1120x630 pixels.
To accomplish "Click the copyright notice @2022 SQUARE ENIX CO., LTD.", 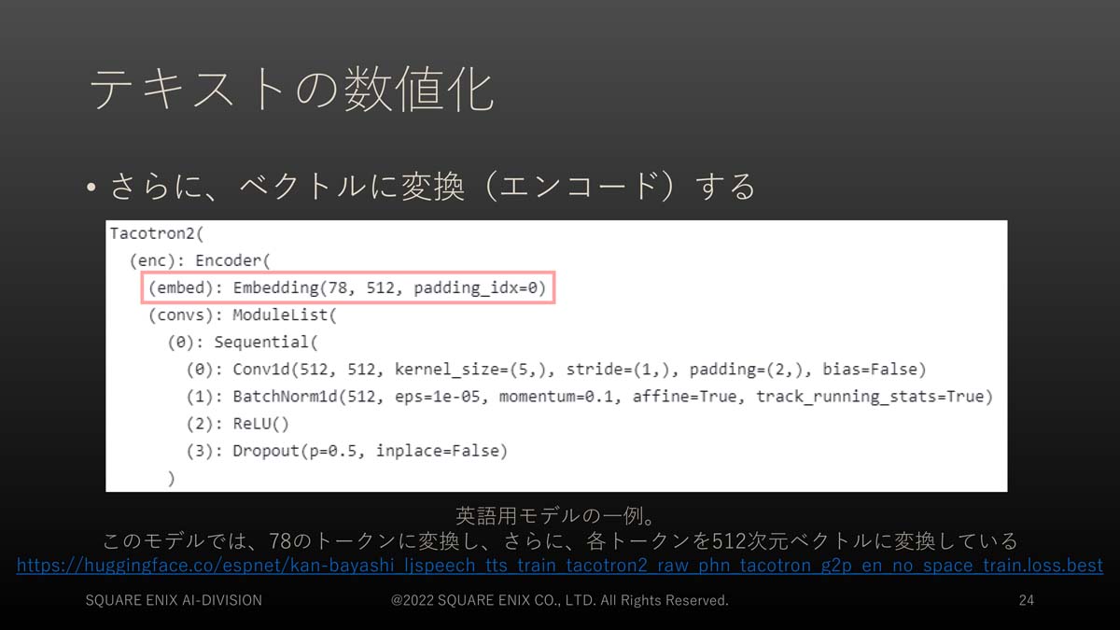I will [x=560, y=600].
